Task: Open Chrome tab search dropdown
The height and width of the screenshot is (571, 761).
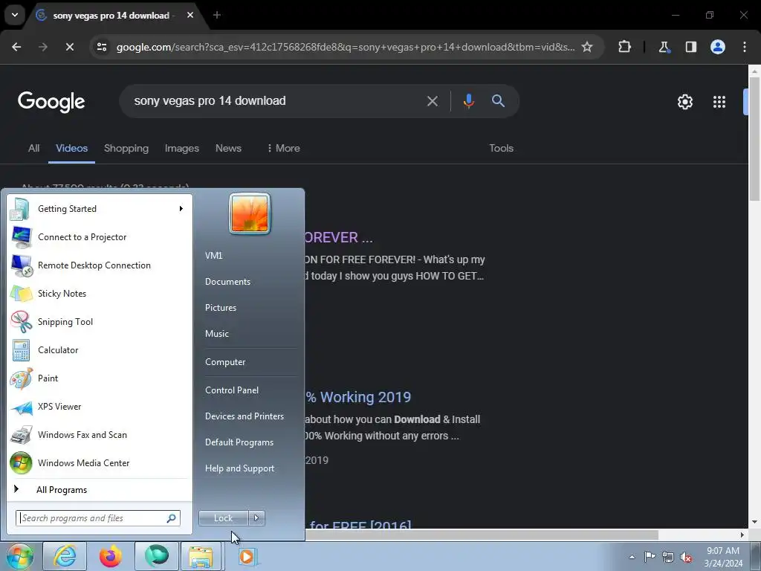Action: [x=15, y=15]
